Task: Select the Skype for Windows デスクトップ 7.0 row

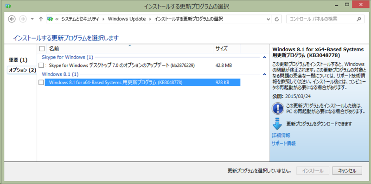Action: [x=142, y=65]
